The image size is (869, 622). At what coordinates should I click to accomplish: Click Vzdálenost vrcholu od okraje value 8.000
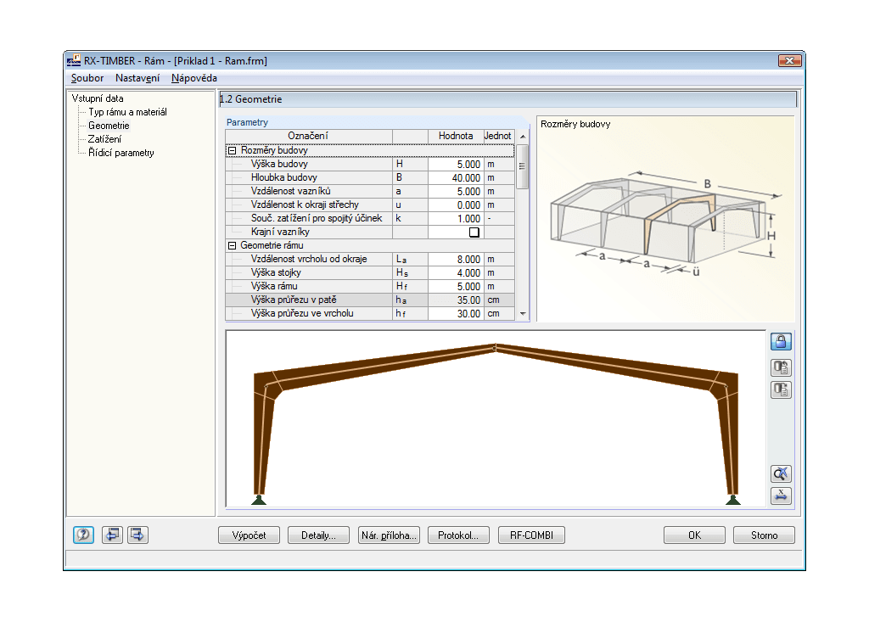456,260
